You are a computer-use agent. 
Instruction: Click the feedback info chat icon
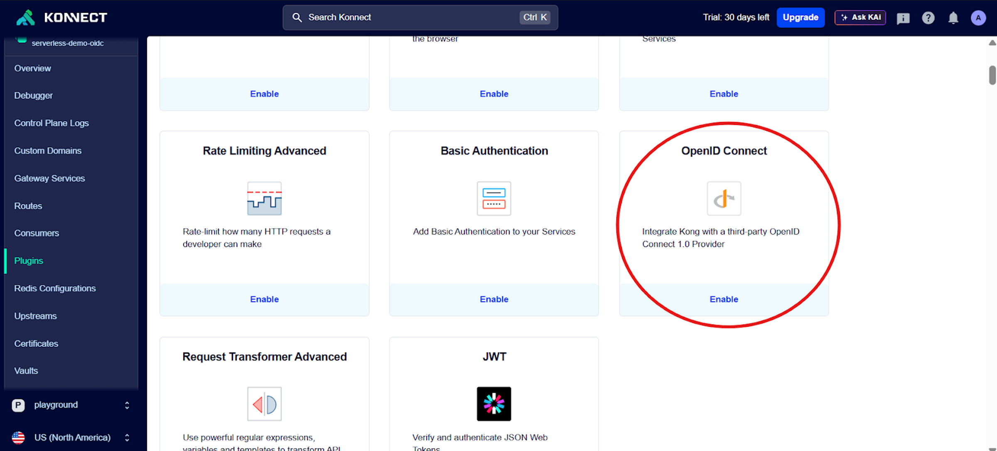[x=903, y=18]
